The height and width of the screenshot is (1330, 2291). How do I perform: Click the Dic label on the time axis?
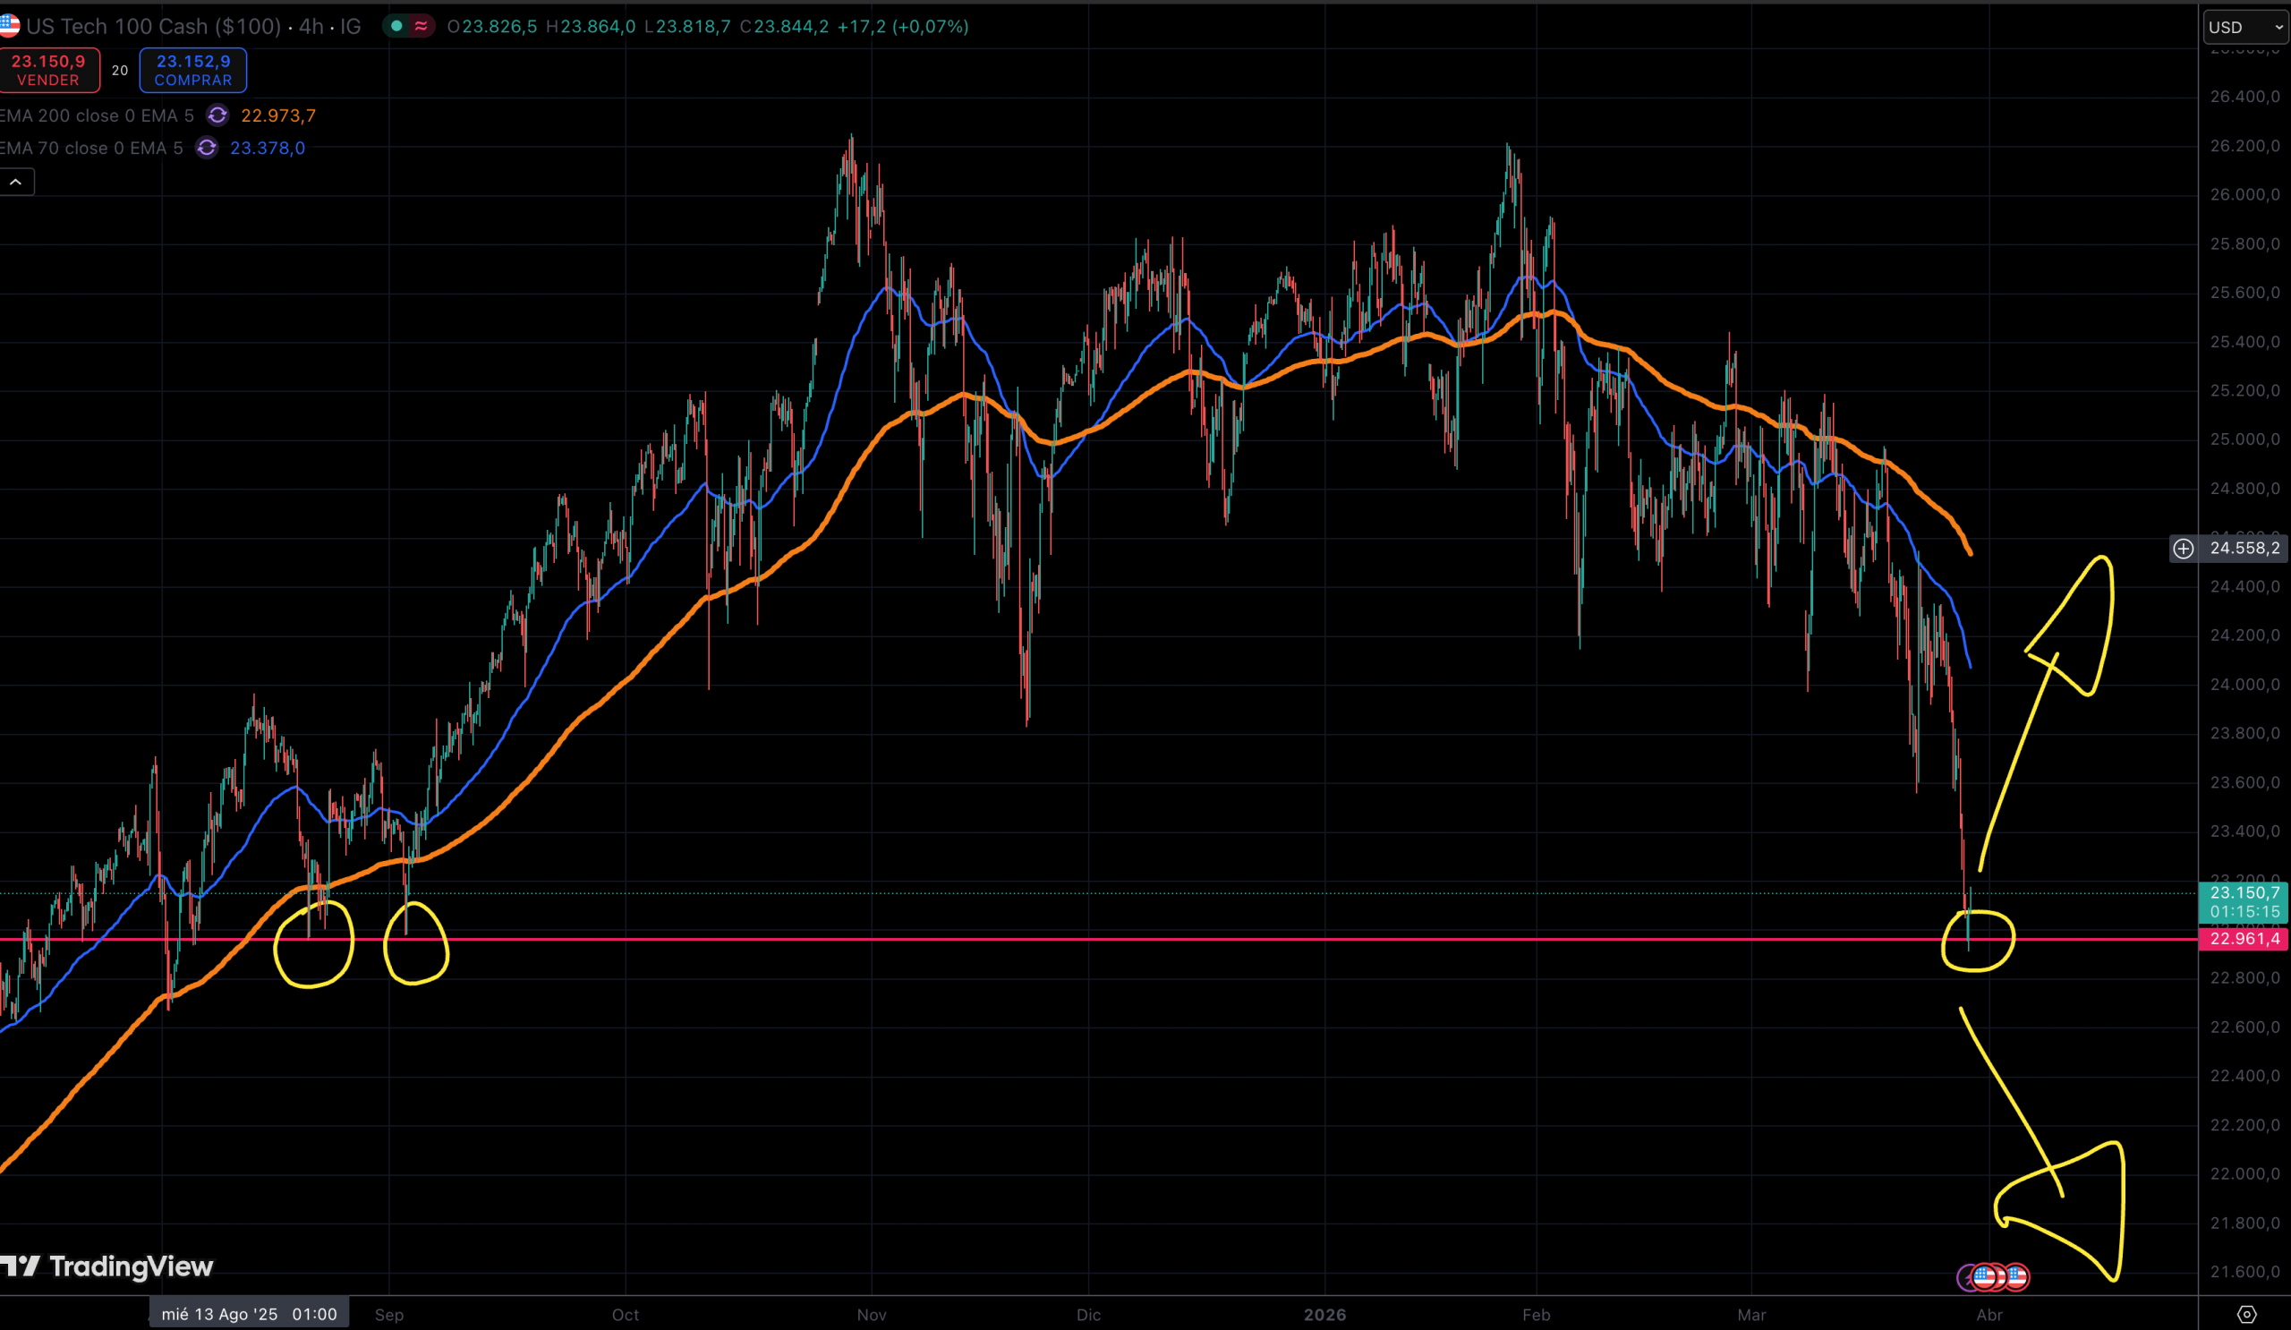1088,1315
